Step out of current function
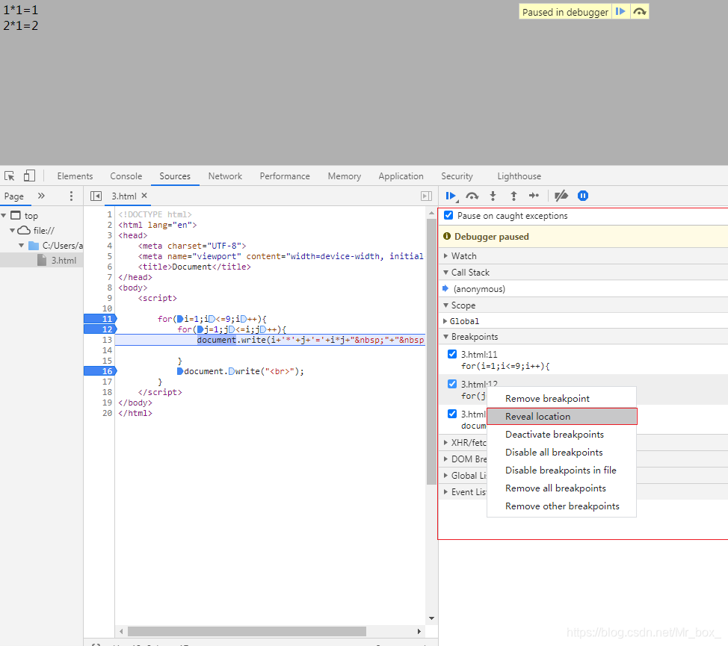Image resolution: width=728 pixels, height=646 pixels. 513,196
